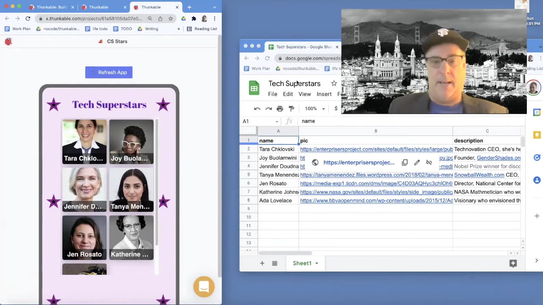Open a new tab in Thunkable window
Image resolution: width=543 pixels, height=305 pixels.
[x=189, y=7]
